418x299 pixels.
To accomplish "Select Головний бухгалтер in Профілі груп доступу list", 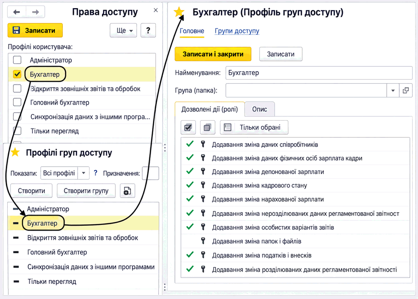I will 84,252.
